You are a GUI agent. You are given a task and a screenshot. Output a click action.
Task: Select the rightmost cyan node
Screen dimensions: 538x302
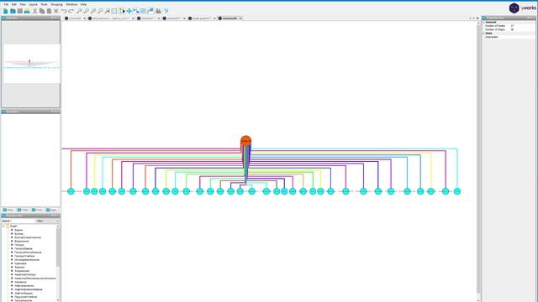tap(457, 191)
